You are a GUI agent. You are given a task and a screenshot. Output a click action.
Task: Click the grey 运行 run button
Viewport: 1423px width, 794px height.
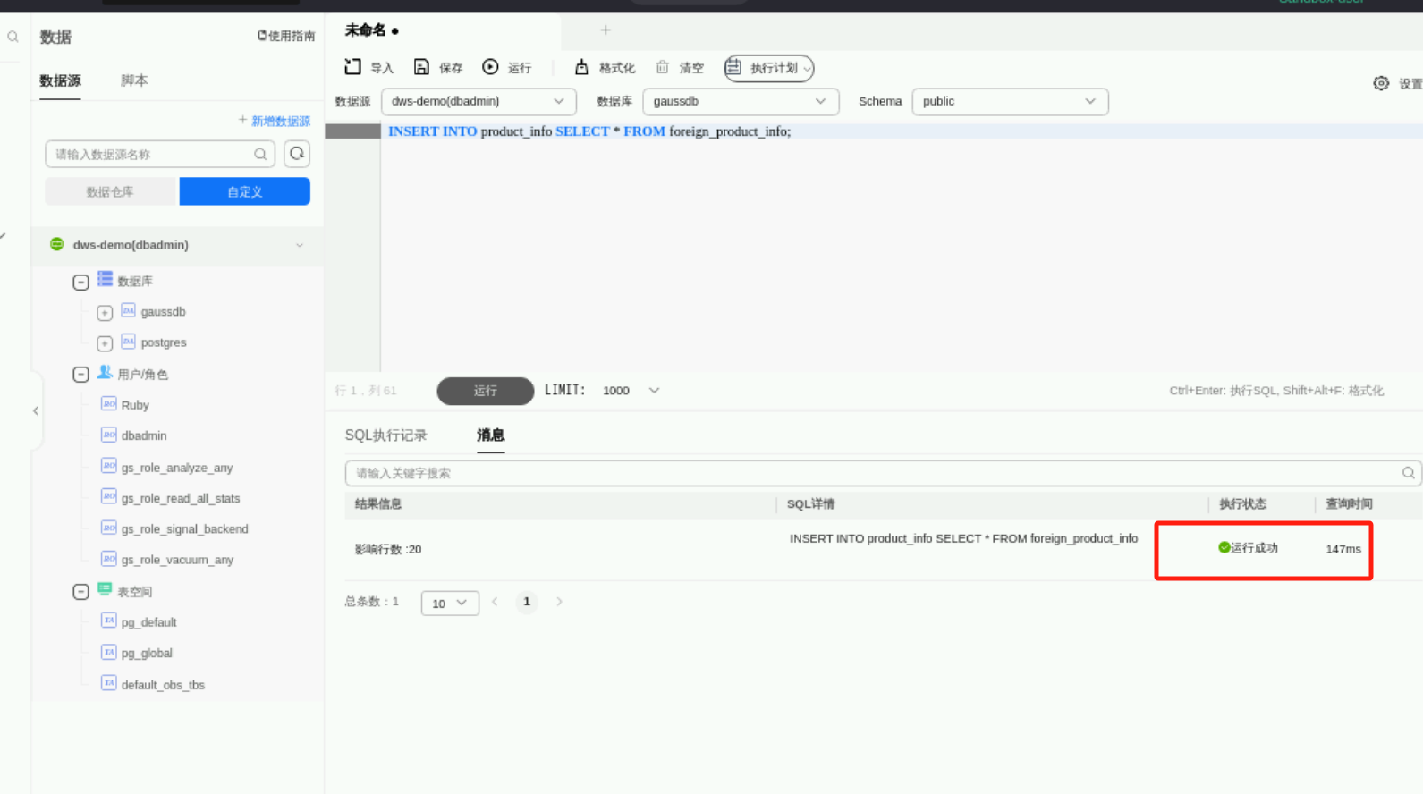[485, 391]
